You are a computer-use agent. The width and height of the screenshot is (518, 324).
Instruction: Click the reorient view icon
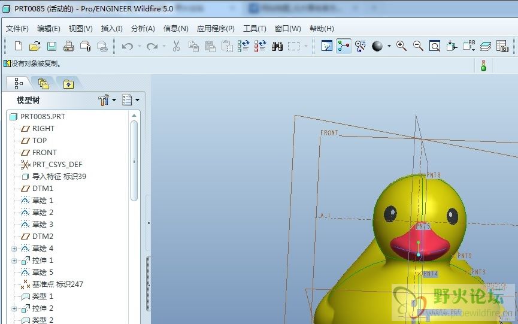pos(452,46)
